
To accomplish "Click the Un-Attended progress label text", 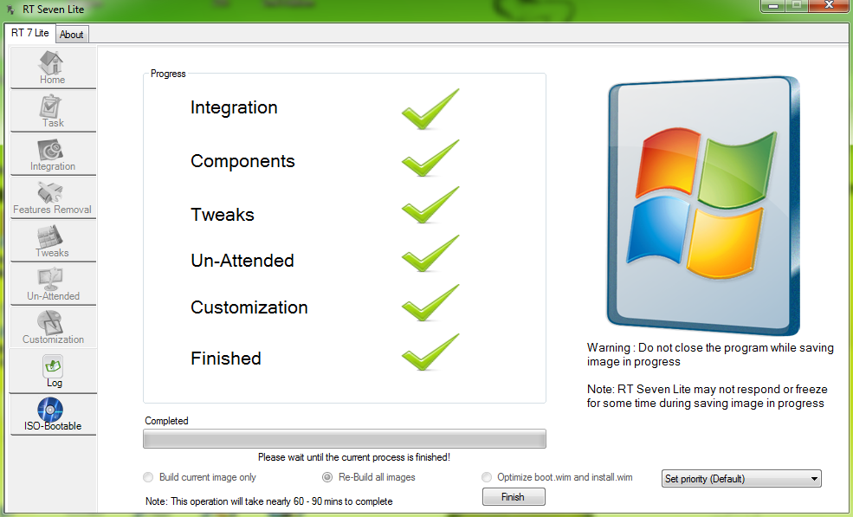I will [x=242, y=260].
